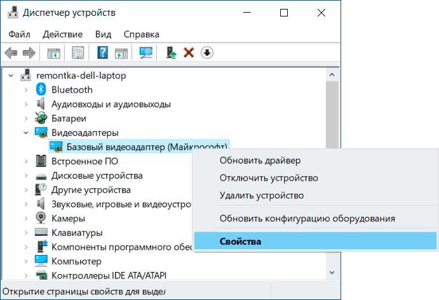Click the blue Help question mark icon
This screenshot has width=439, height=300.
click(x=102, y=53)
